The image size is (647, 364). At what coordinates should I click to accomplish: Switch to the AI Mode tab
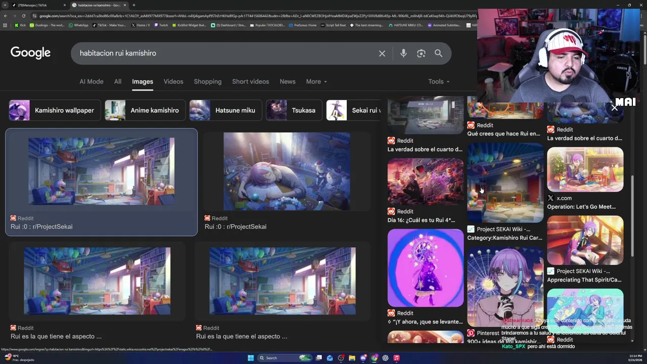91,81
